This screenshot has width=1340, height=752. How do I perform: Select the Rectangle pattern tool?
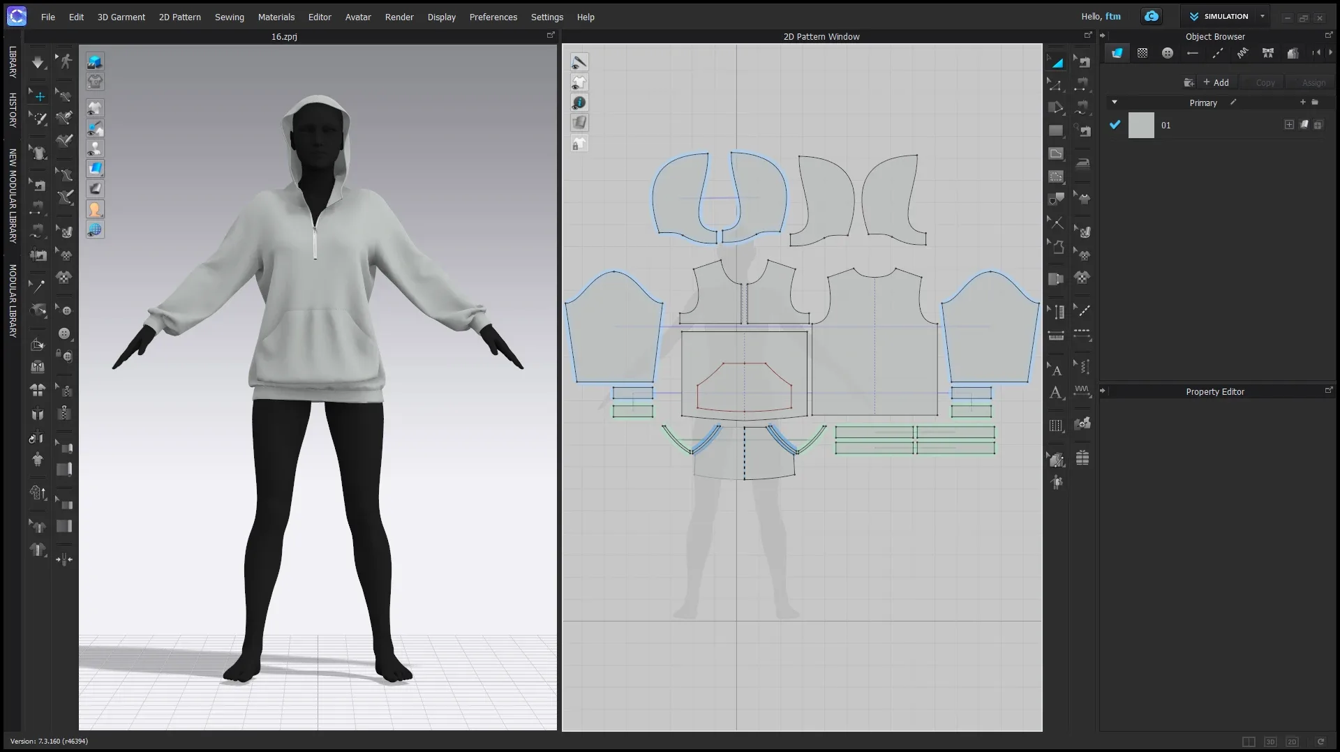(x=1056, y=131)
